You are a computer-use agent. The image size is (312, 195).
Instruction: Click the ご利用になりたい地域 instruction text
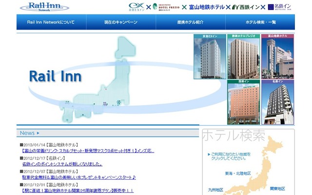coord(229,156)
